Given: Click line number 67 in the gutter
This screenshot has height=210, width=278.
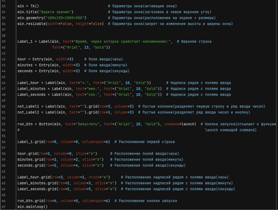Looking at the screenshot, I should pyautogui.click(x=4, y=207).
